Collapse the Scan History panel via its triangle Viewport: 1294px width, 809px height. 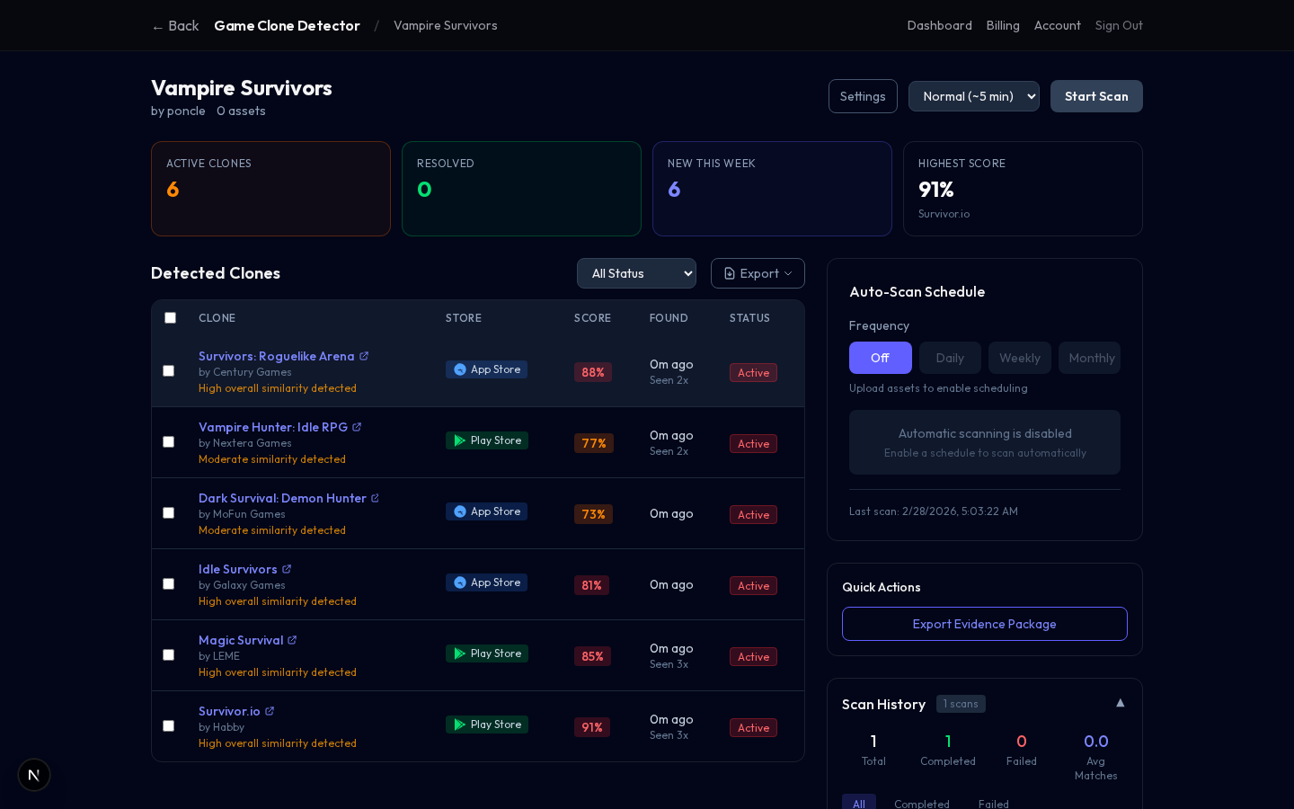point(1120,703)
